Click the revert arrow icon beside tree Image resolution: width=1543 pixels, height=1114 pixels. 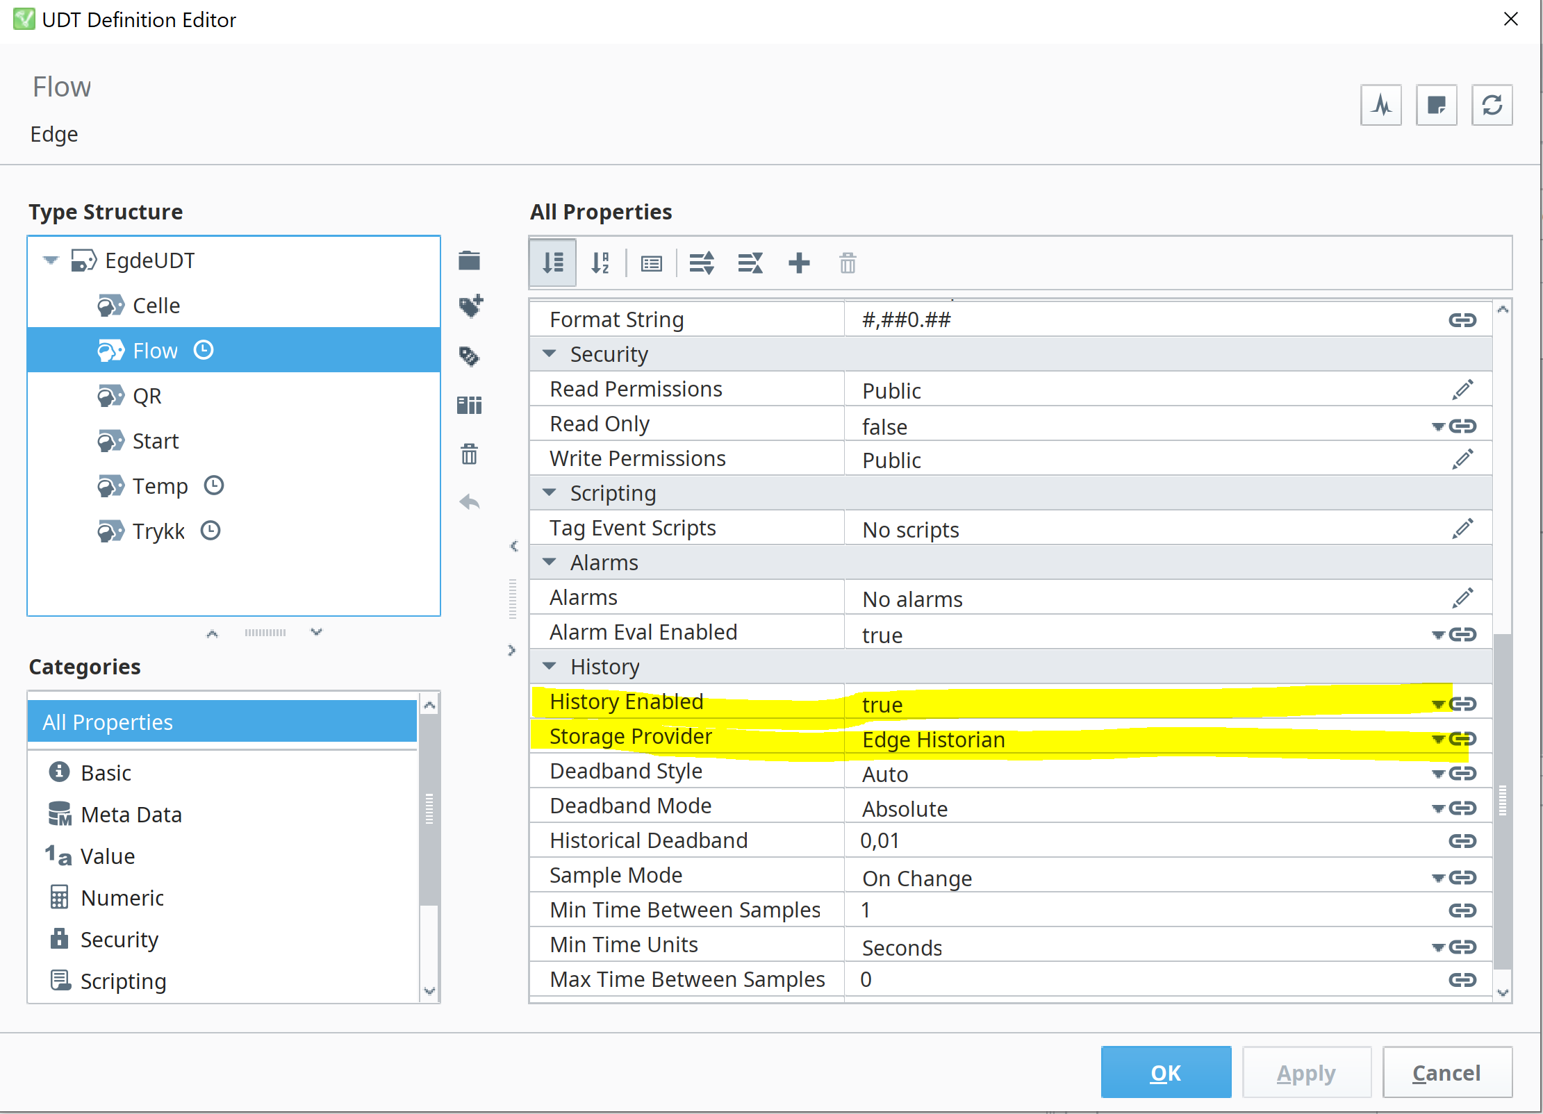[x=470, y=501]
